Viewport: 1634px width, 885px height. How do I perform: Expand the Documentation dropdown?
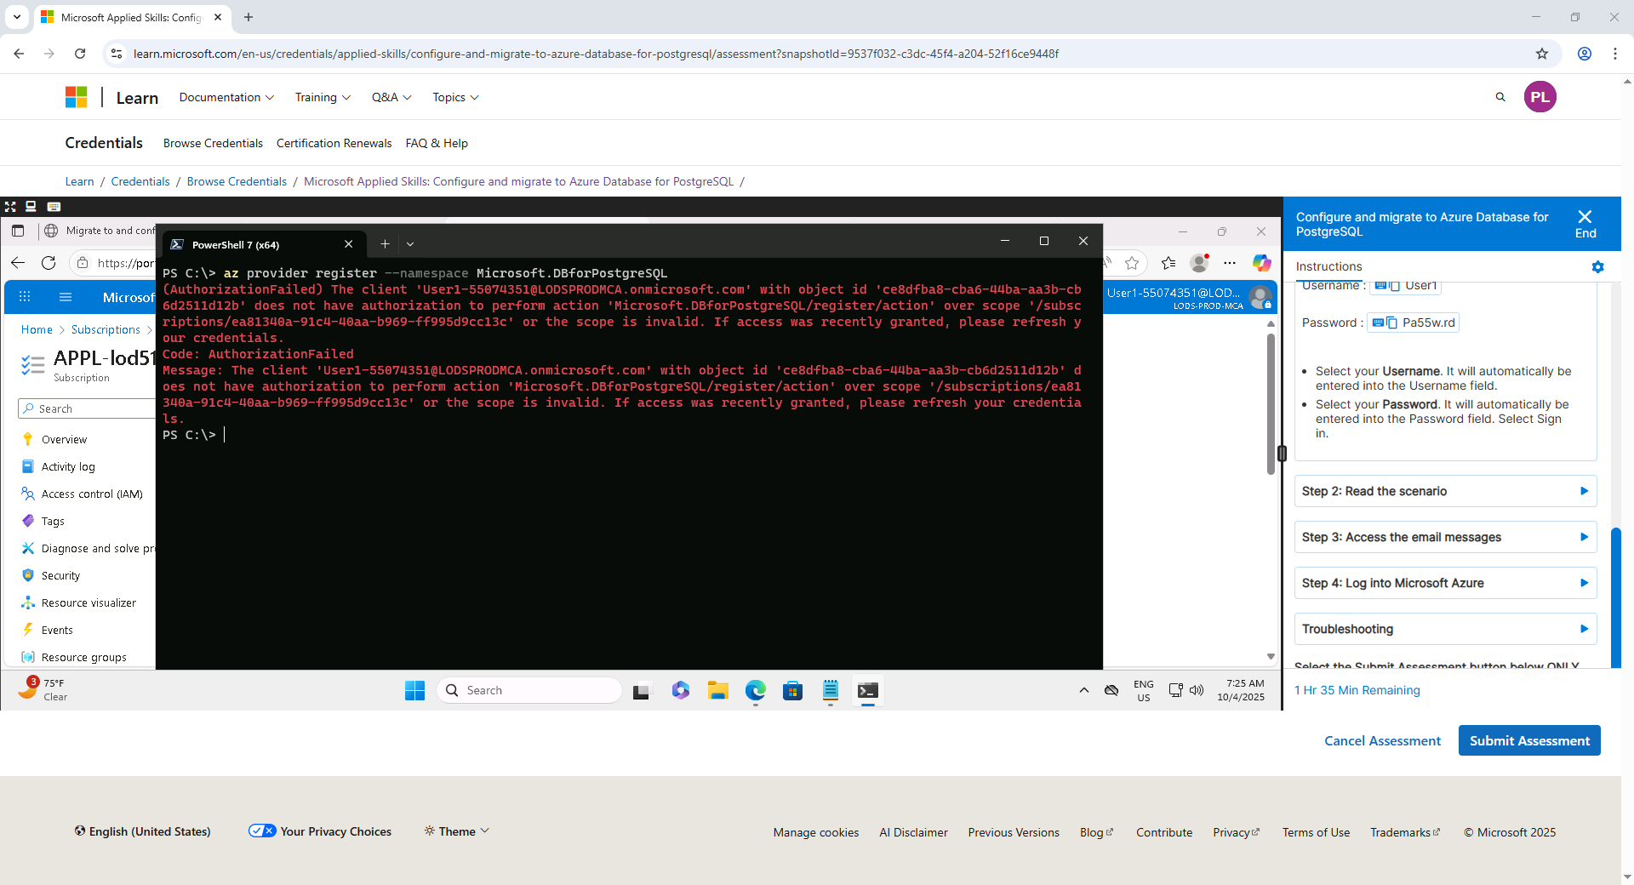pos(226,97)
